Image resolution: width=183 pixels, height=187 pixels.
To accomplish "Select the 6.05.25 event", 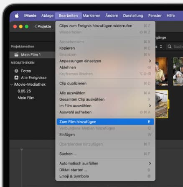I will pos(24,91).
